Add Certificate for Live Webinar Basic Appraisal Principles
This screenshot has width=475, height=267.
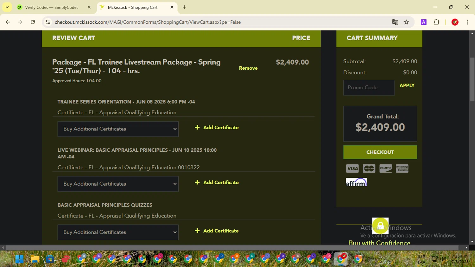tap(217, 182)
